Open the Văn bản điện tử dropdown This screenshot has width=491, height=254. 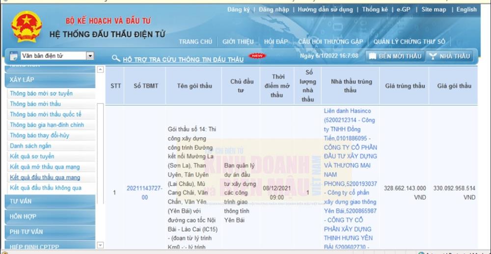90,56
